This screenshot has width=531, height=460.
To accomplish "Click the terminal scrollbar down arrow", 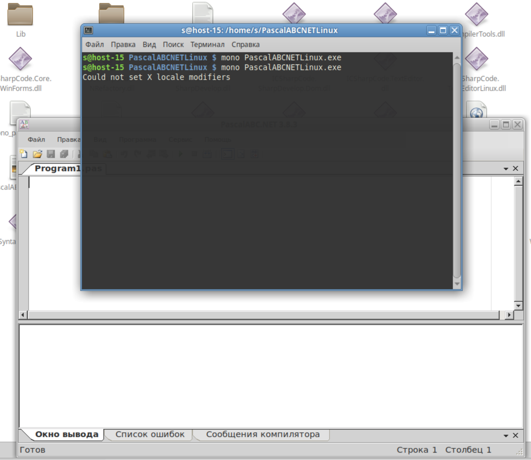I will 457,284.
